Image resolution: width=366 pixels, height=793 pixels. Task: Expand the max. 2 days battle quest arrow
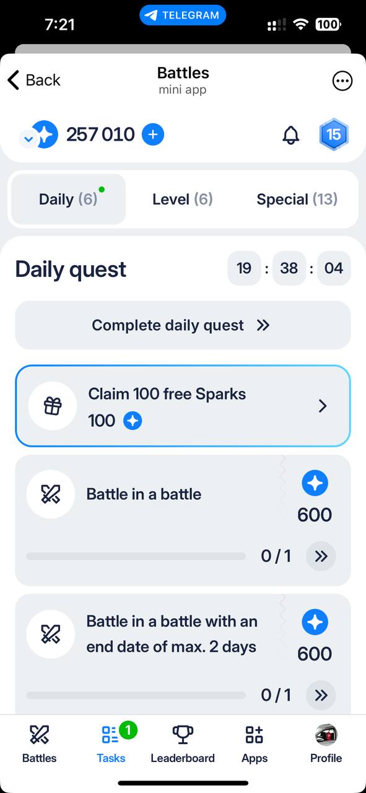(x=321, y=695)
